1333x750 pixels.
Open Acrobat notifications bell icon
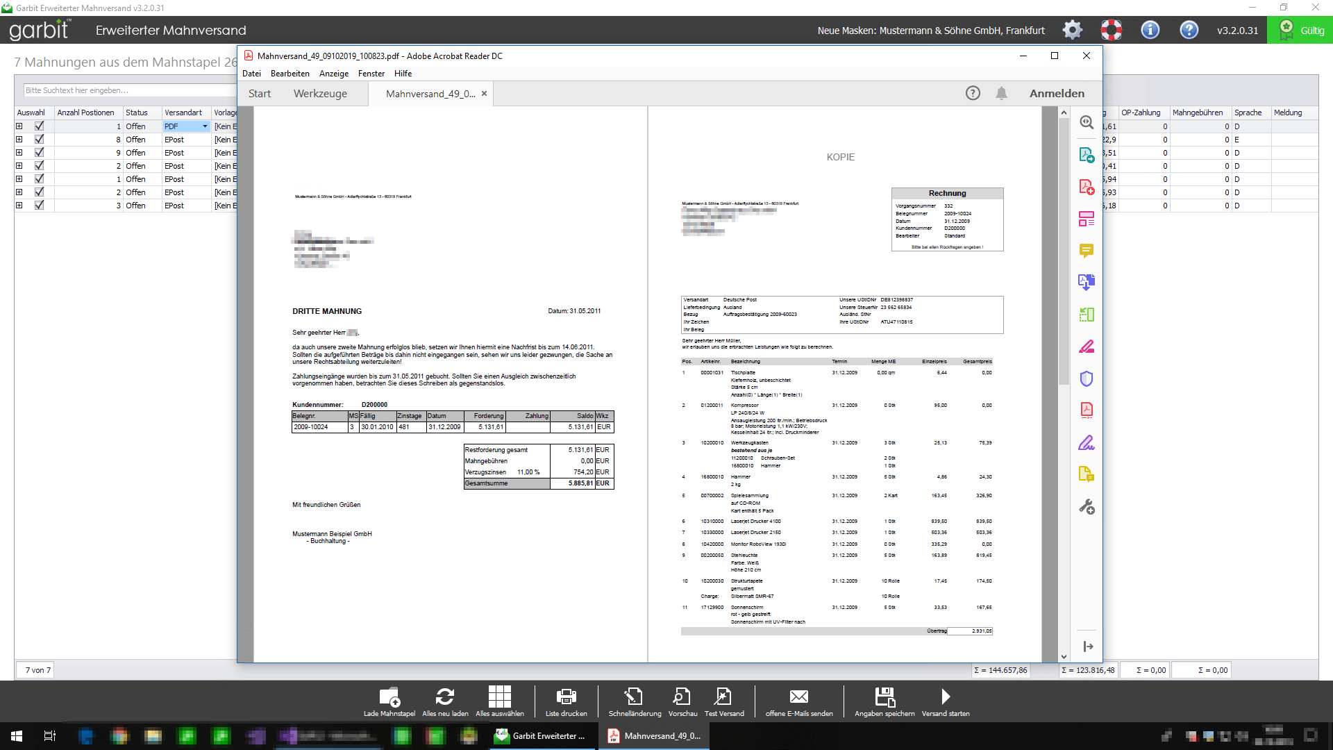tap(1001, 93)
